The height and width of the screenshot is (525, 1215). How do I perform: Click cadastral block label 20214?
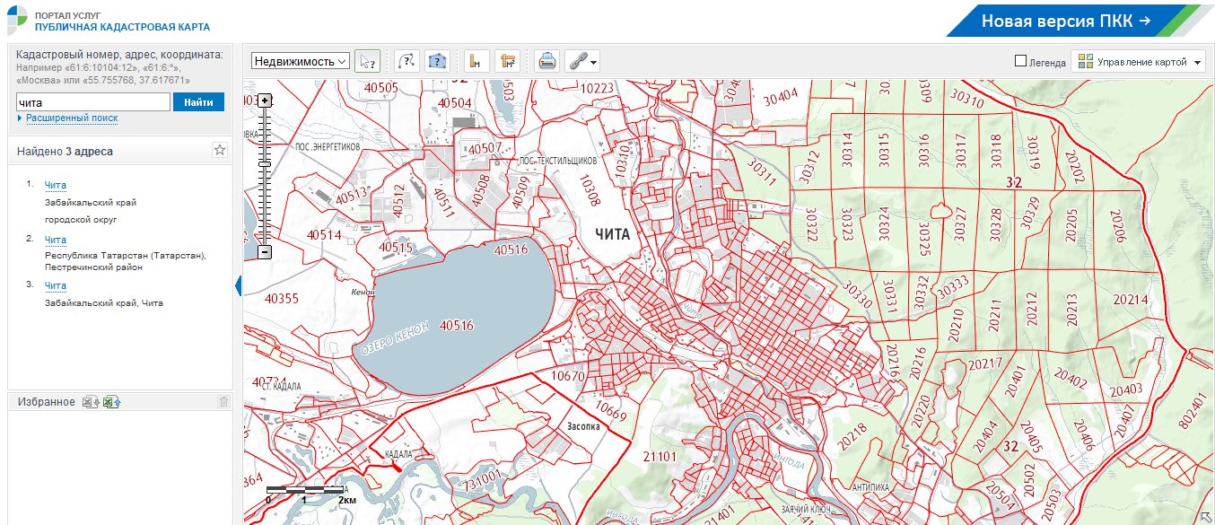click(1131, 299)
